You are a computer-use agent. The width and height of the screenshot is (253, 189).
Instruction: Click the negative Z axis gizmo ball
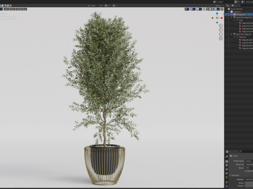coord(217,23)
